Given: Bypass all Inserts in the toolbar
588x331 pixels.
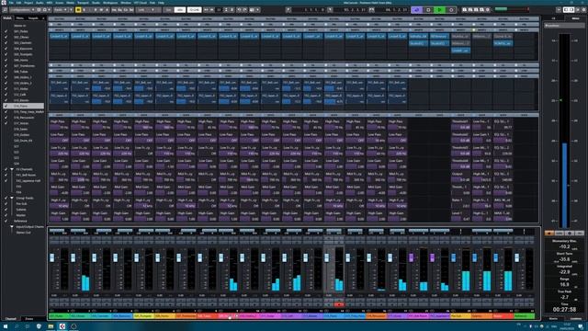Looking at the screenshot, I should pos(114,10).
